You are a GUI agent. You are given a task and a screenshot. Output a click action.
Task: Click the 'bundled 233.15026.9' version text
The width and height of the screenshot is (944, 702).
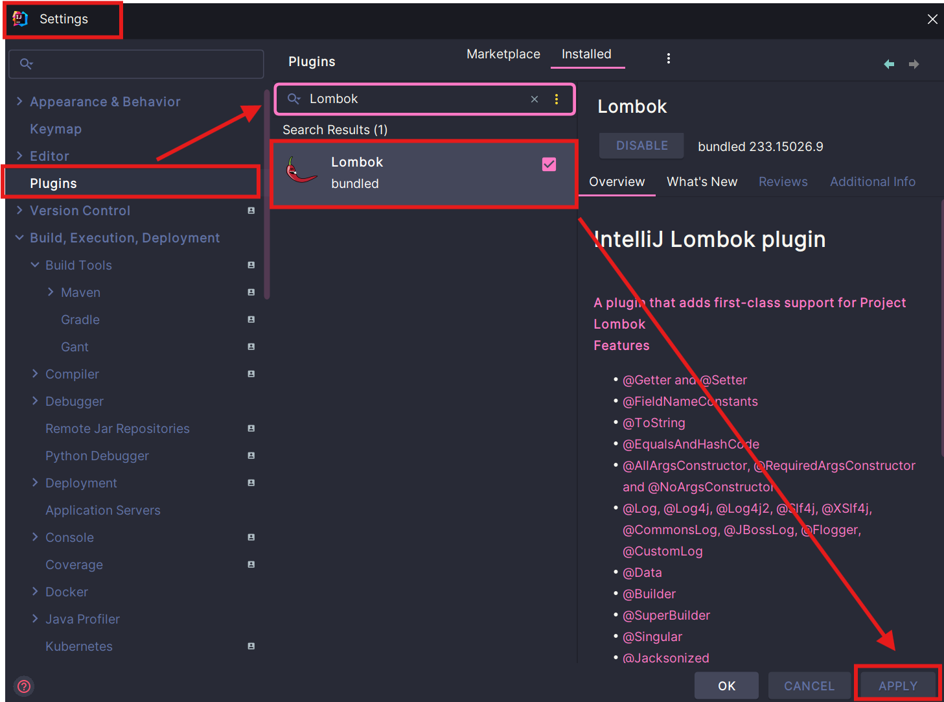pyautogui.click(x=761, y=146)
